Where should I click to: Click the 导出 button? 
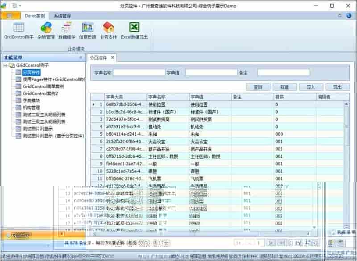[x=337, y=87]
